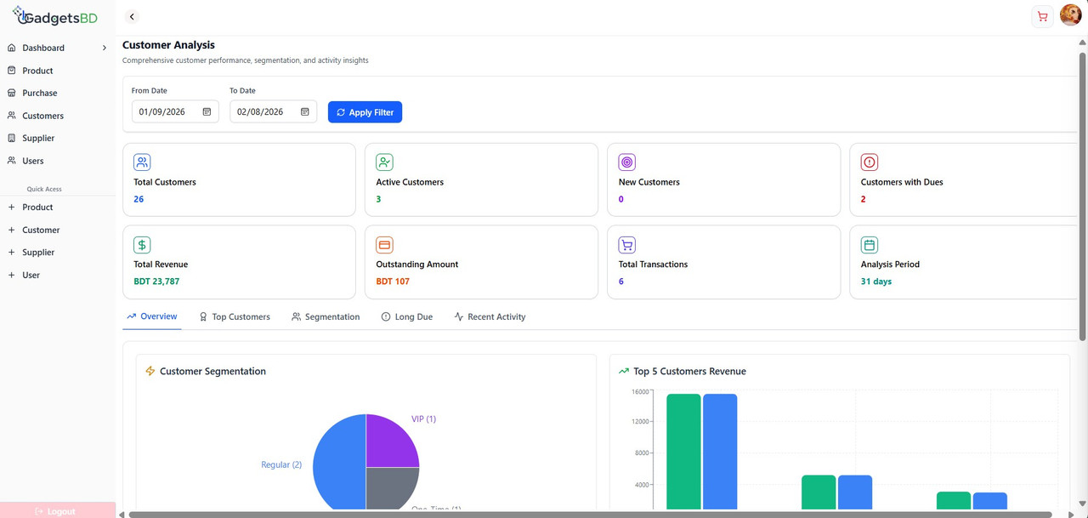Click the Total Transactions cart icon
The width and height of the screenshot is (1088, 518).
[x=626, y=244]
